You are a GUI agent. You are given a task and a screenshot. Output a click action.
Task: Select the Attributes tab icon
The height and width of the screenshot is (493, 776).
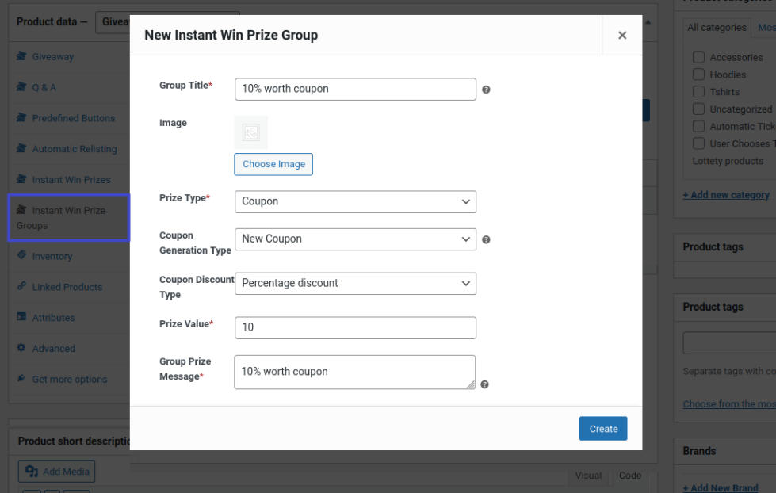tap(22, 317)
